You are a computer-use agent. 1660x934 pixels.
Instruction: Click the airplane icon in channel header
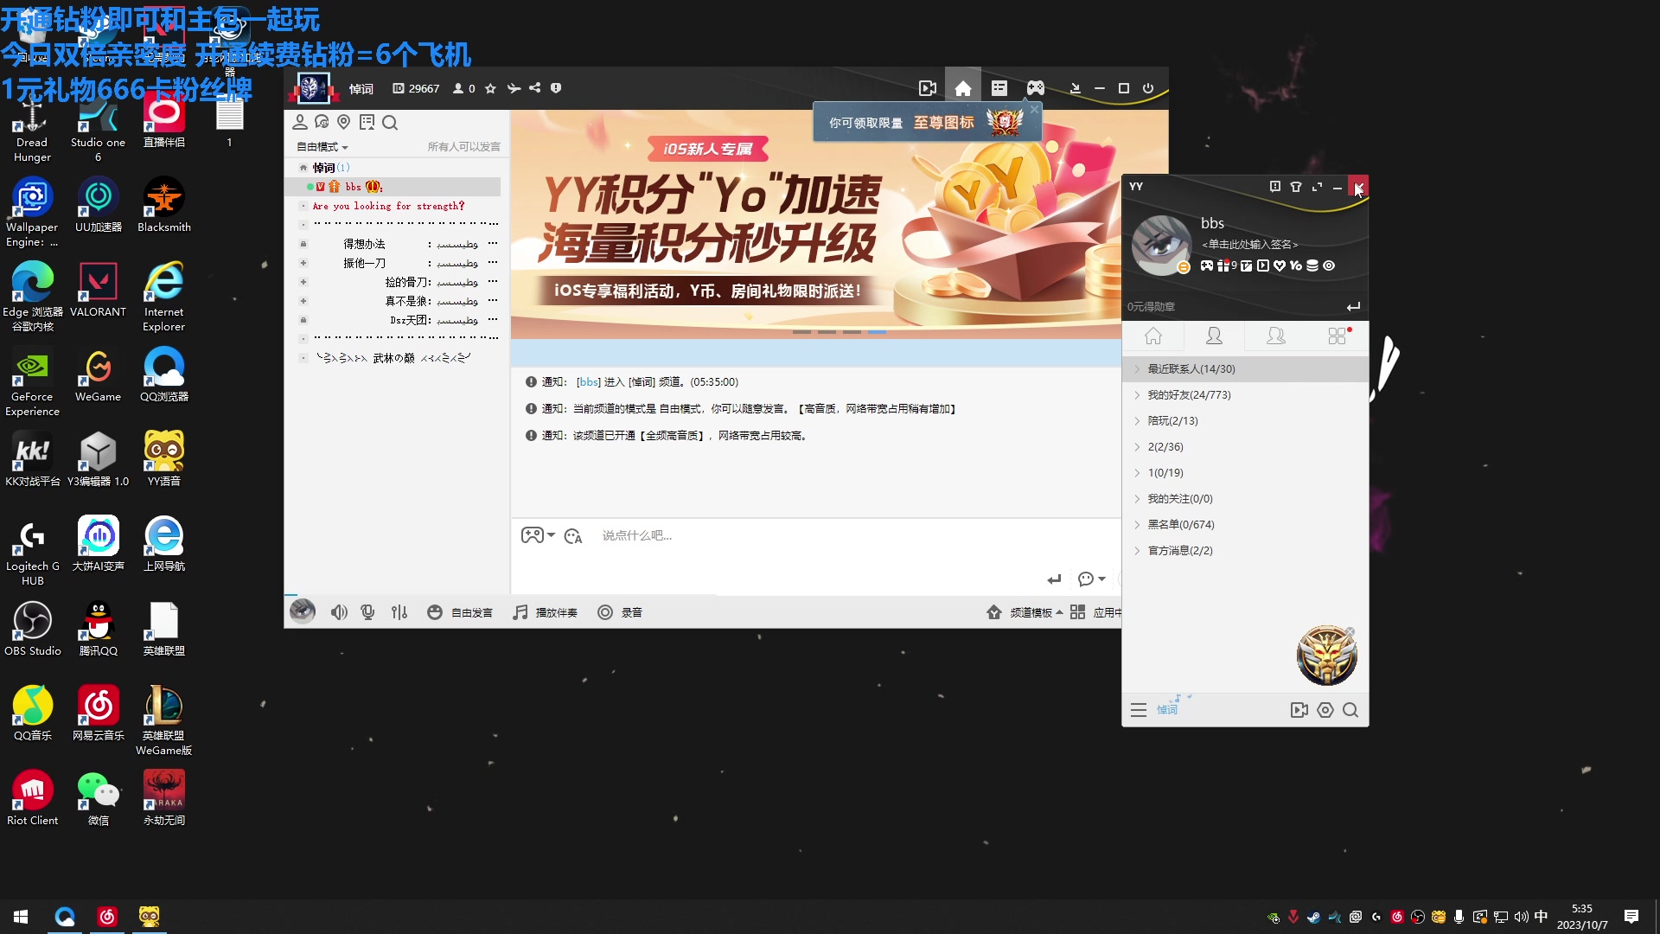pos(514,88)
